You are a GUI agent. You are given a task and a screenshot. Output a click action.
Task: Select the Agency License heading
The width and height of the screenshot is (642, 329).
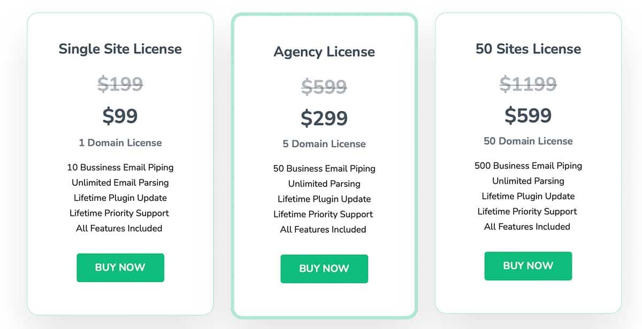pos(324,52)
